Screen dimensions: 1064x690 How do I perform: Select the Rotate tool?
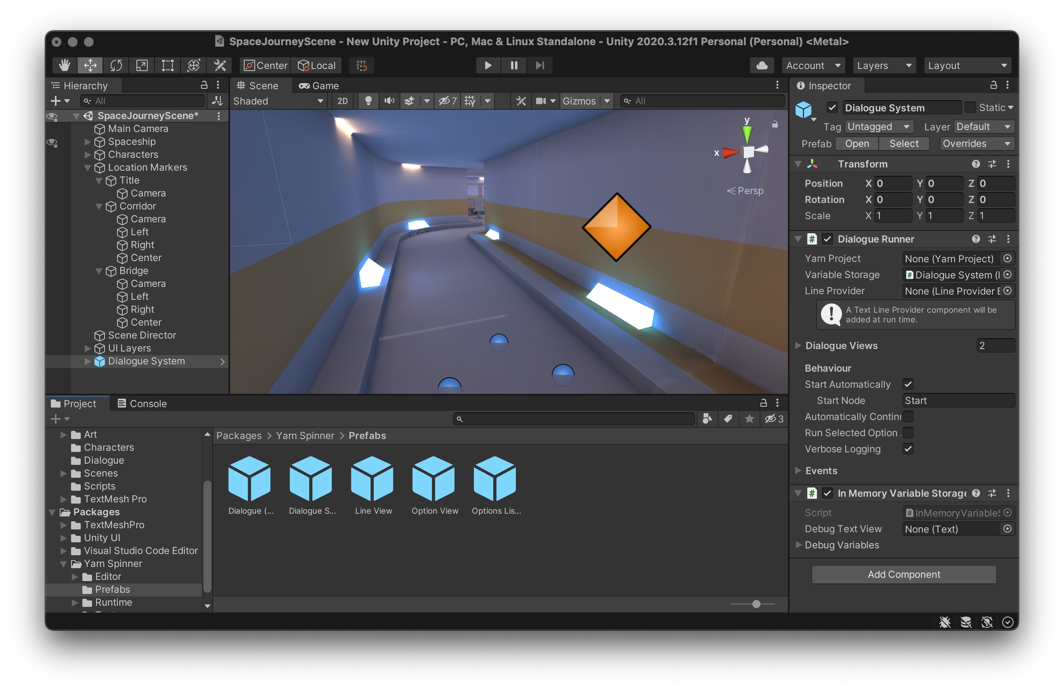click(x=116, y=66)
